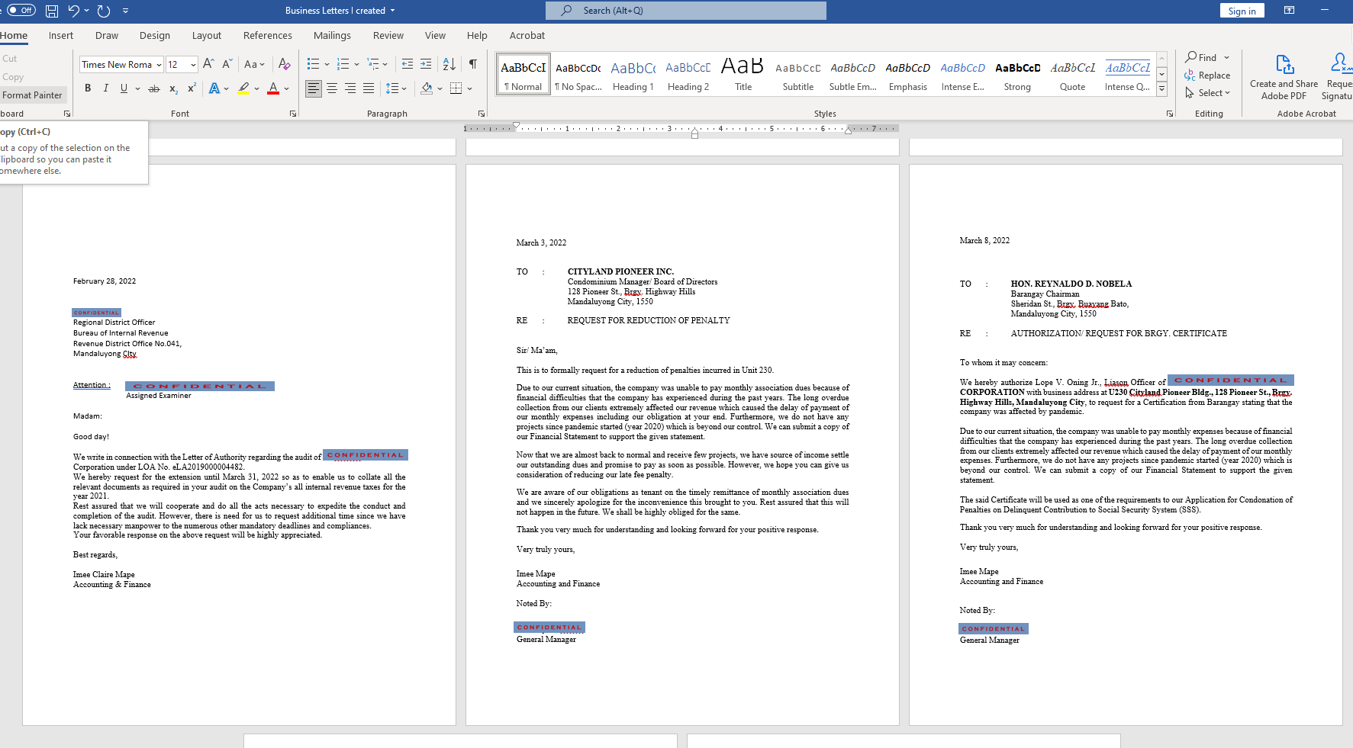Increase font size with Grow Font
Image resolution: width=1353 pixels, height=748 pixels.
208,65
